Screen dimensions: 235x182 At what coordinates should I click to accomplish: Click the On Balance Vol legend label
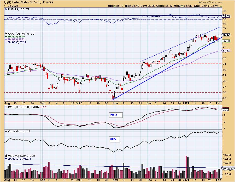click(x=19, y=132)
